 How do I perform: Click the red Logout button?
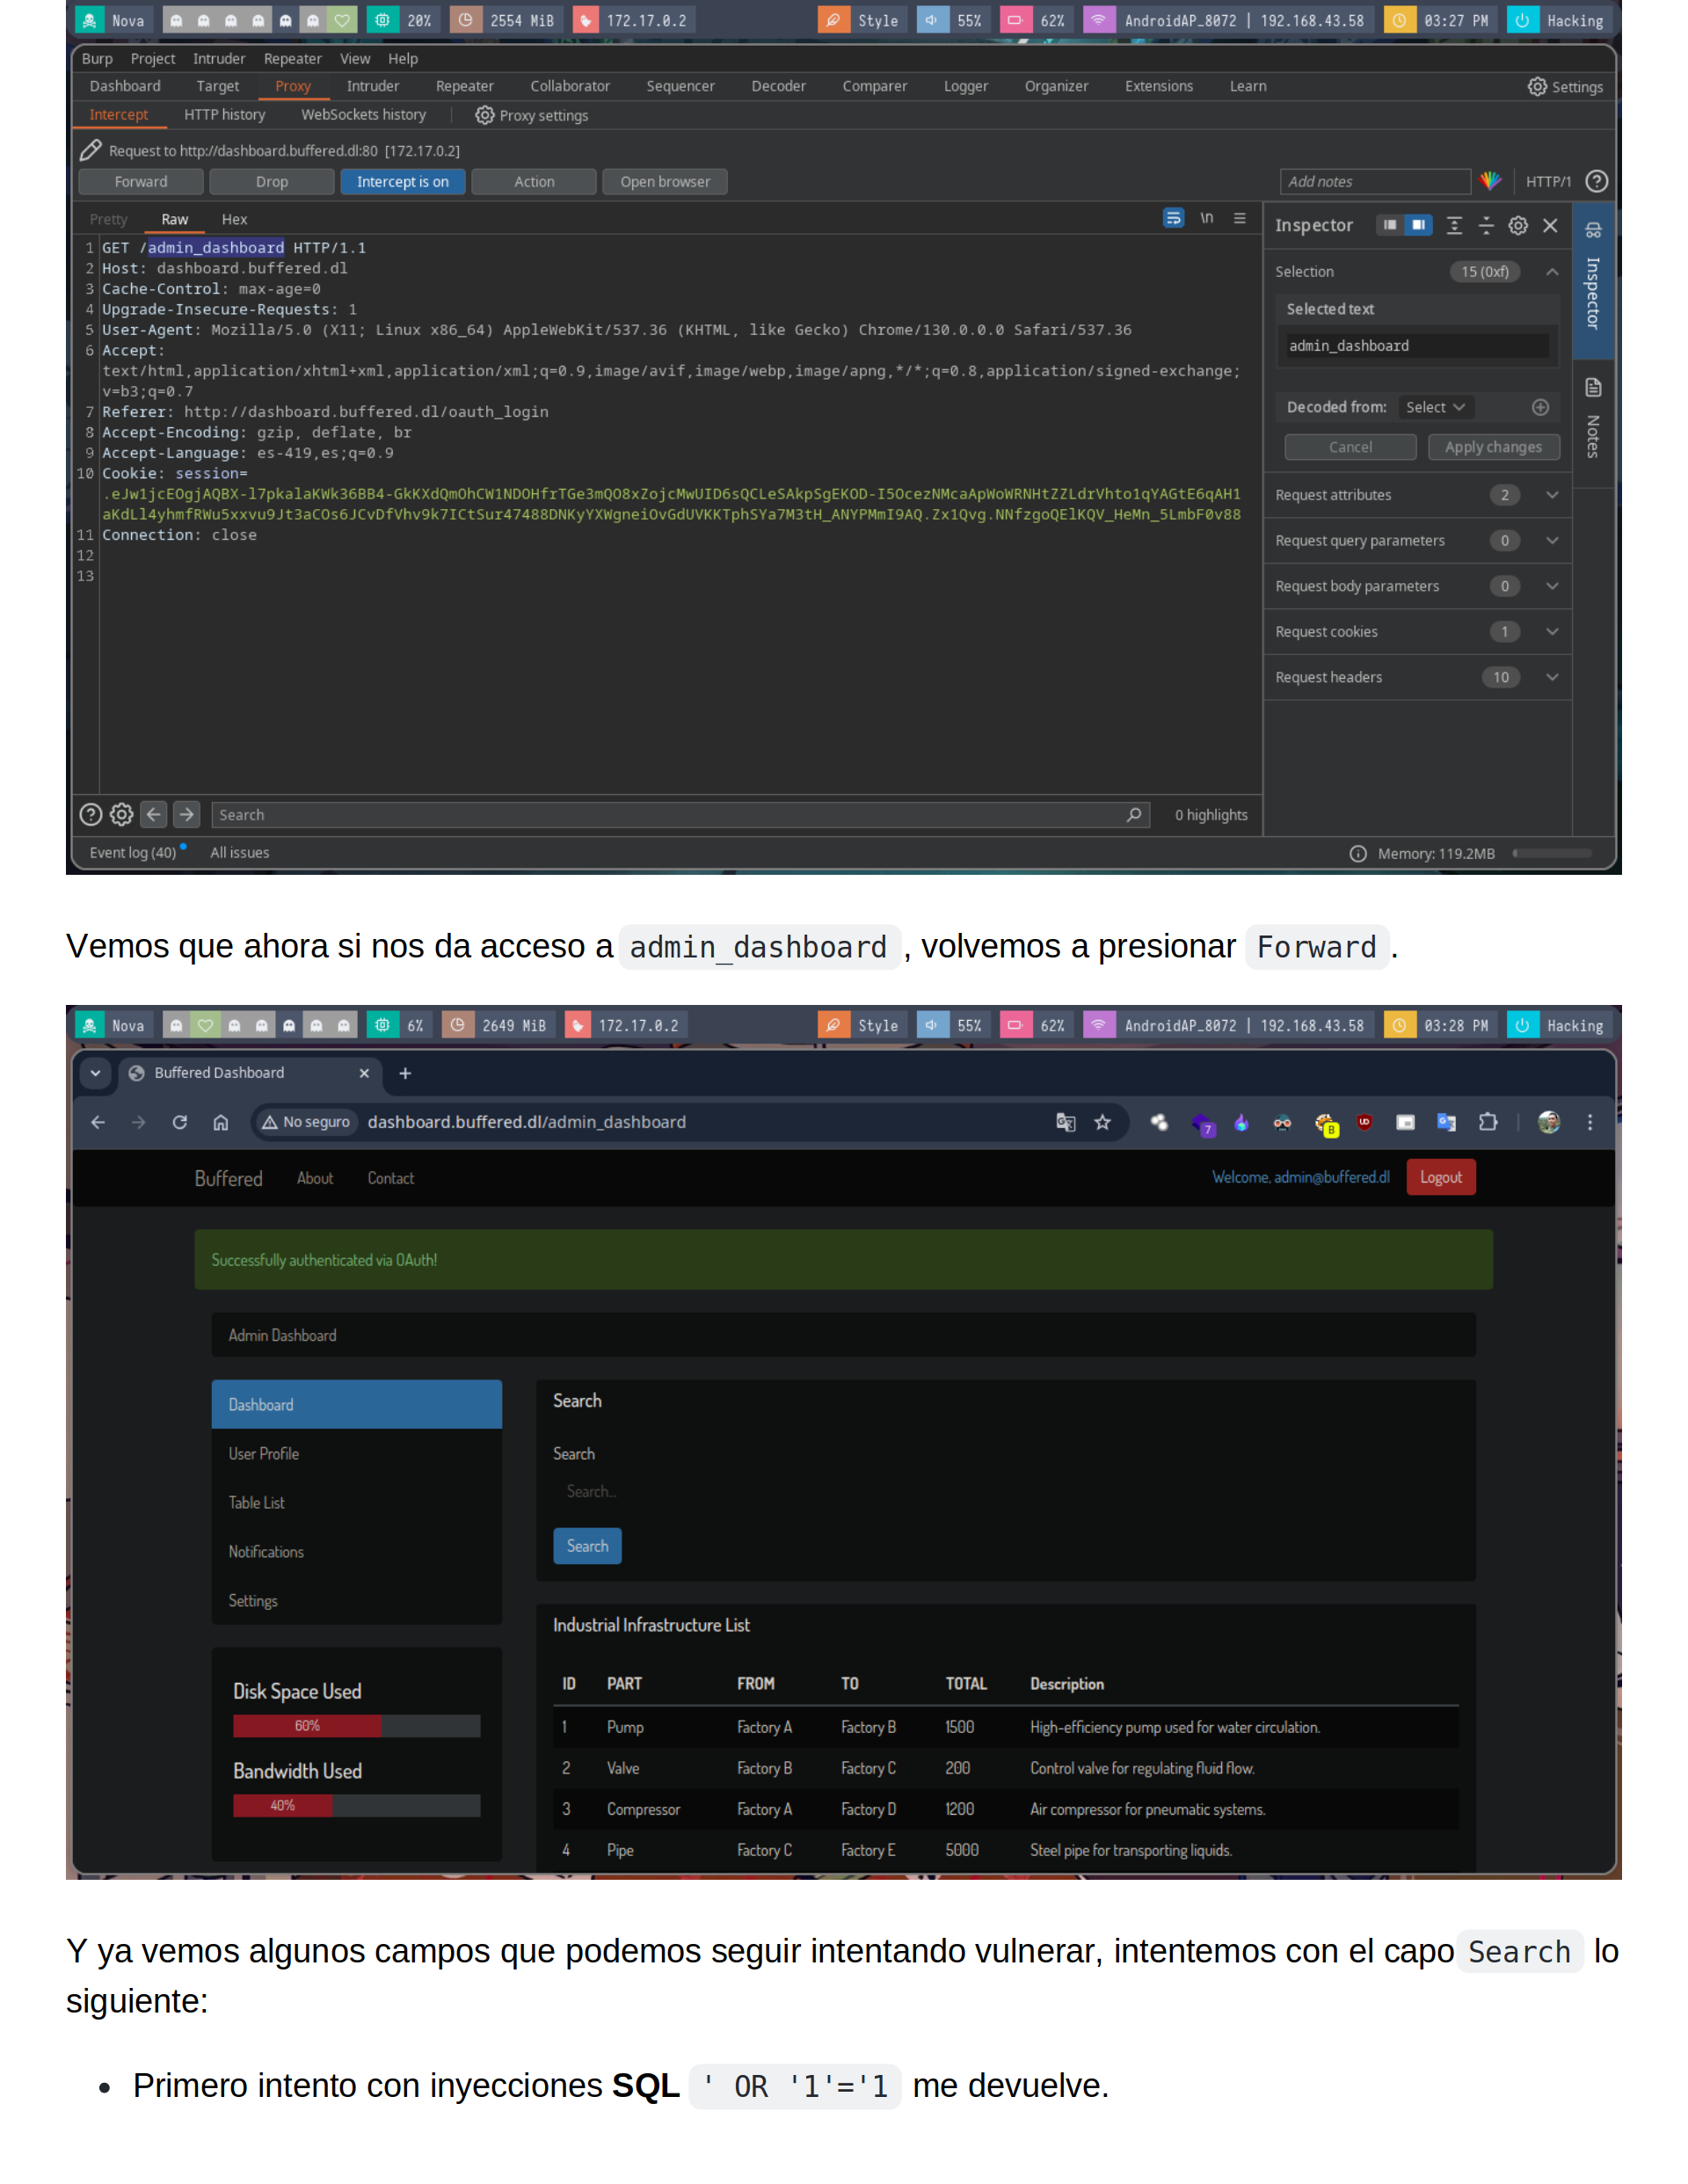click(1440, 1177)
